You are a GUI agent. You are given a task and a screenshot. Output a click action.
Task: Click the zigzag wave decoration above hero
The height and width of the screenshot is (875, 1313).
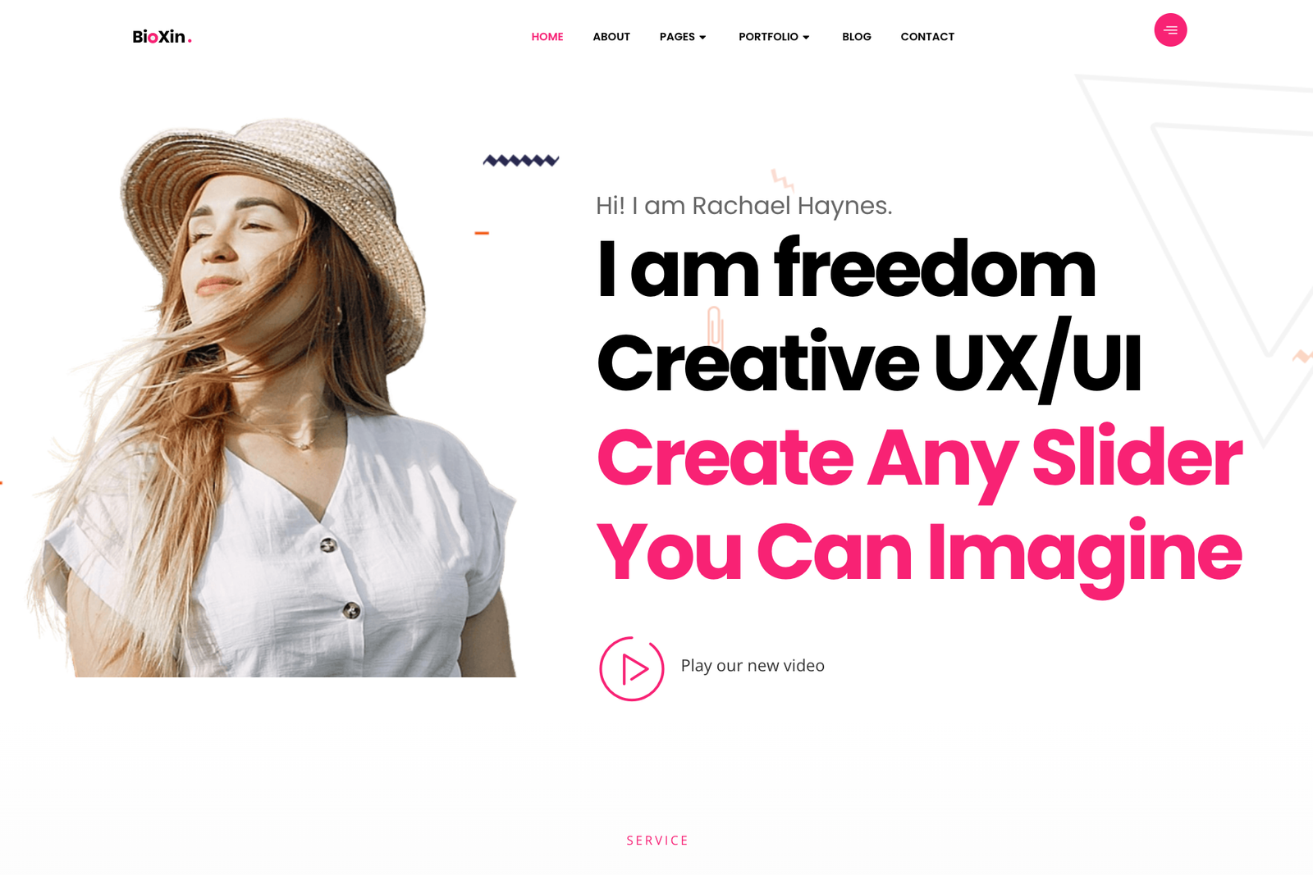tap(521, 161)
